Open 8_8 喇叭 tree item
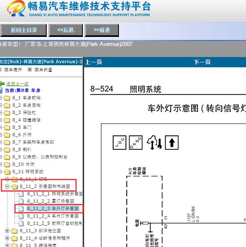The width and height of the screenshot is (246, 247). pos(22,149)
